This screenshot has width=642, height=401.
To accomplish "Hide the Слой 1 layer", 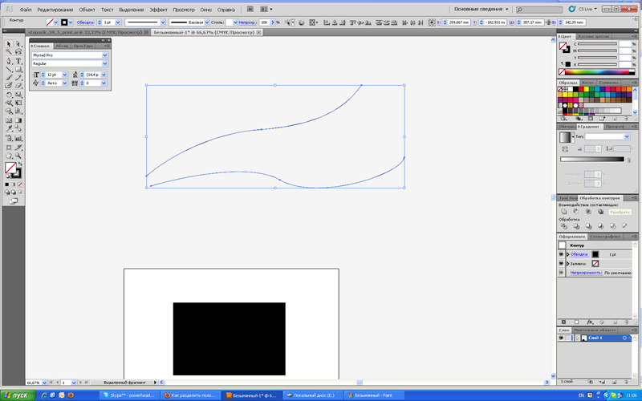I will click(x=561, y=338).
